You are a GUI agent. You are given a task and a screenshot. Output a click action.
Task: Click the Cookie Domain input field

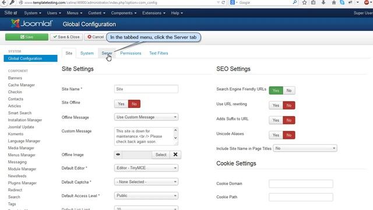(x=301, y=184)
